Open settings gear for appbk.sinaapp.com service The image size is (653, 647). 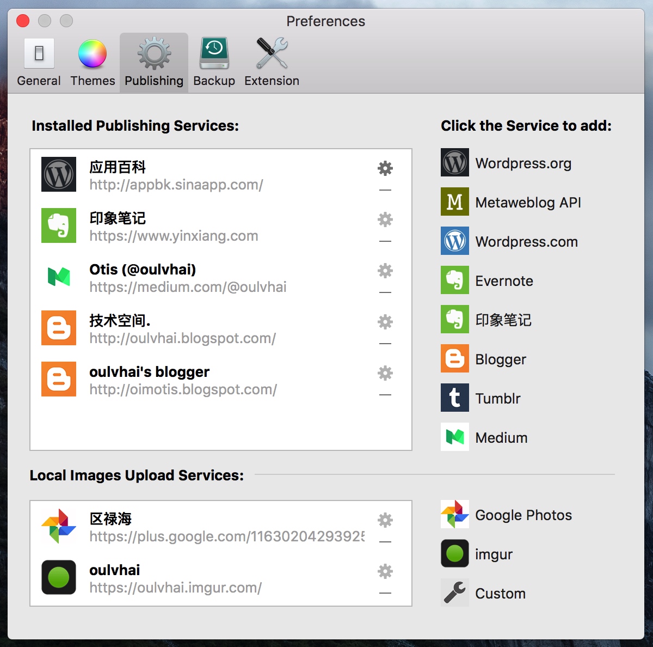(385, 168)
